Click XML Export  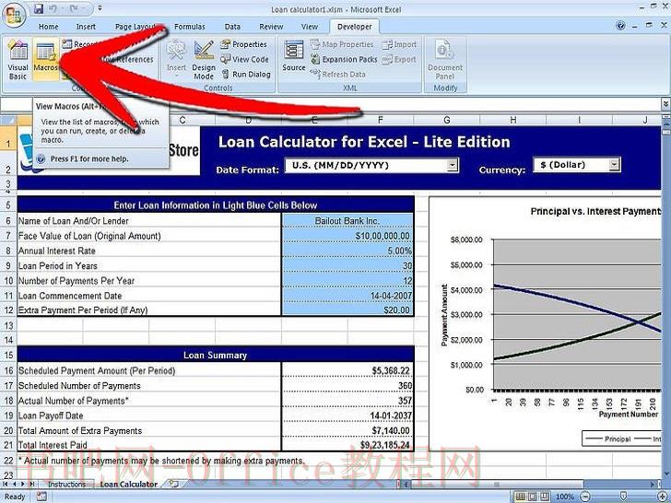tap(399, 59)
